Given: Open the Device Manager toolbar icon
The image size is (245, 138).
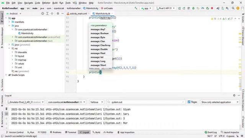Looking at the screenshot, I should pyautogui.click(x=222, y=8).
